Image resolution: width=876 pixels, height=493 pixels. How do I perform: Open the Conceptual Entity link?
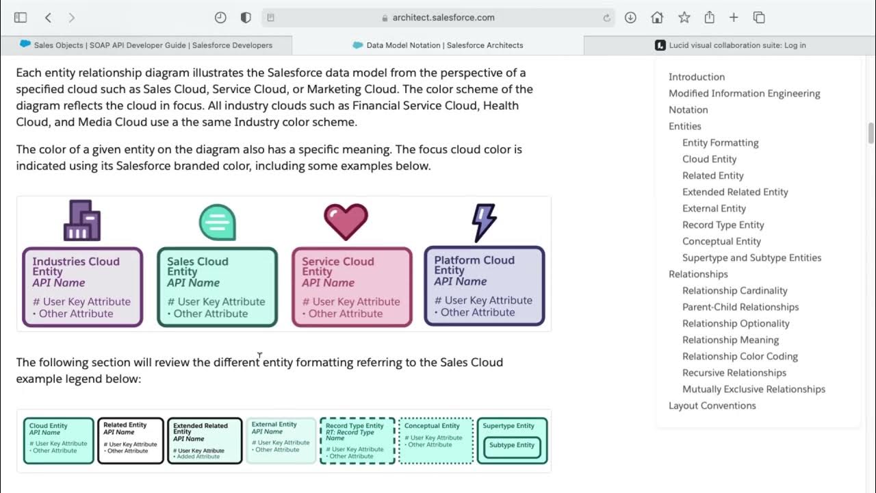click(x=721, y=241)
